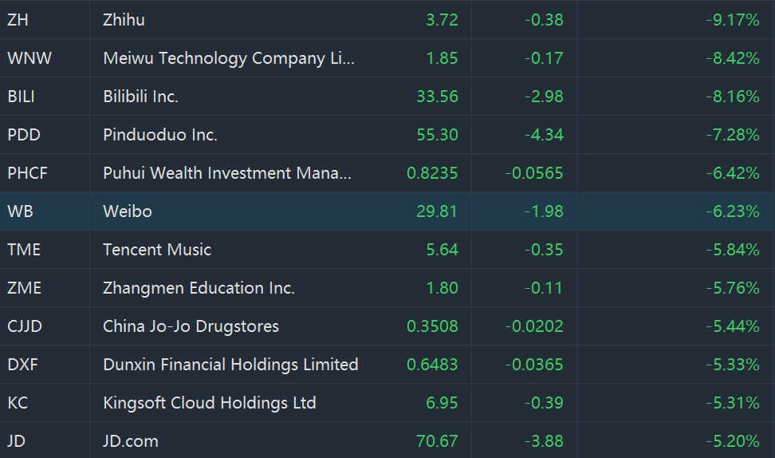Click the highlighted Weibo row name
The height and width of the screenshot is (458, 775).
coord(128,211)
